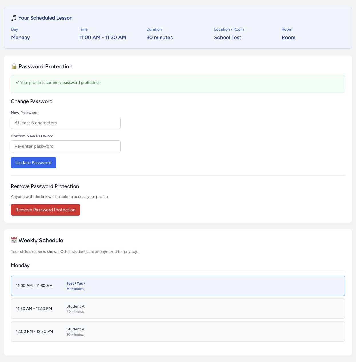Image resolution: width=356 pixels, height=362 pixels.
Task: Click the School Test location value
Action: coord(228,38)
